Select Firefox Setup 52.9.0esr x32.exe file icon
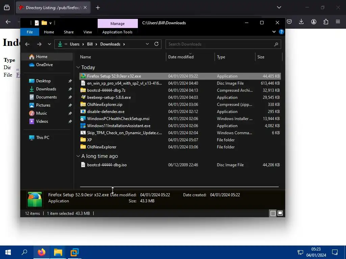346x259 pixels. point(83,76)
